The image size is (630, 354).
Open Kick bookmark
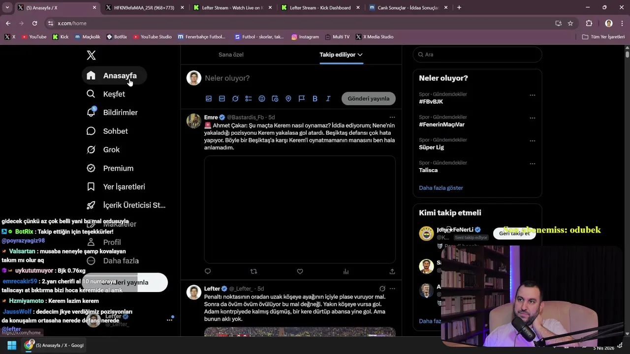[x=61, y=37]
